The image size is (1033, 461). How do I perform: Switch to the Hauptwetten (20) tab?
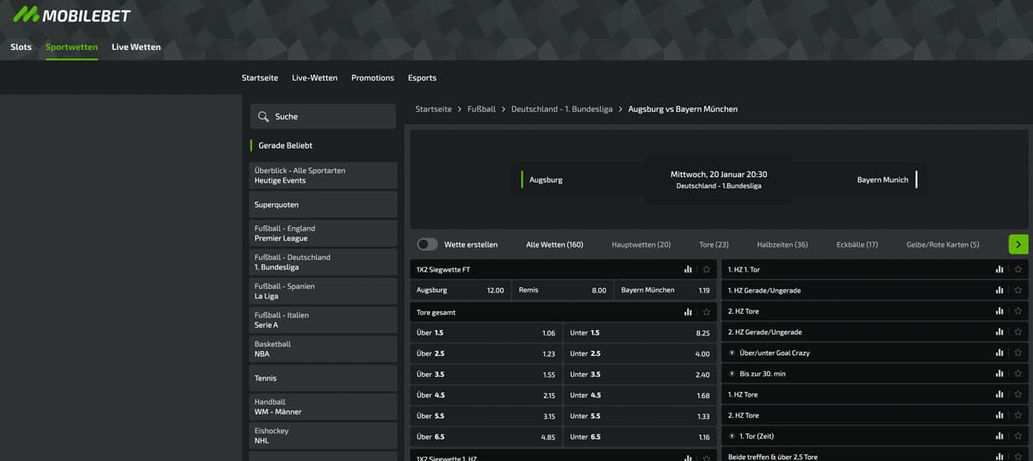(x=640, y=244)
